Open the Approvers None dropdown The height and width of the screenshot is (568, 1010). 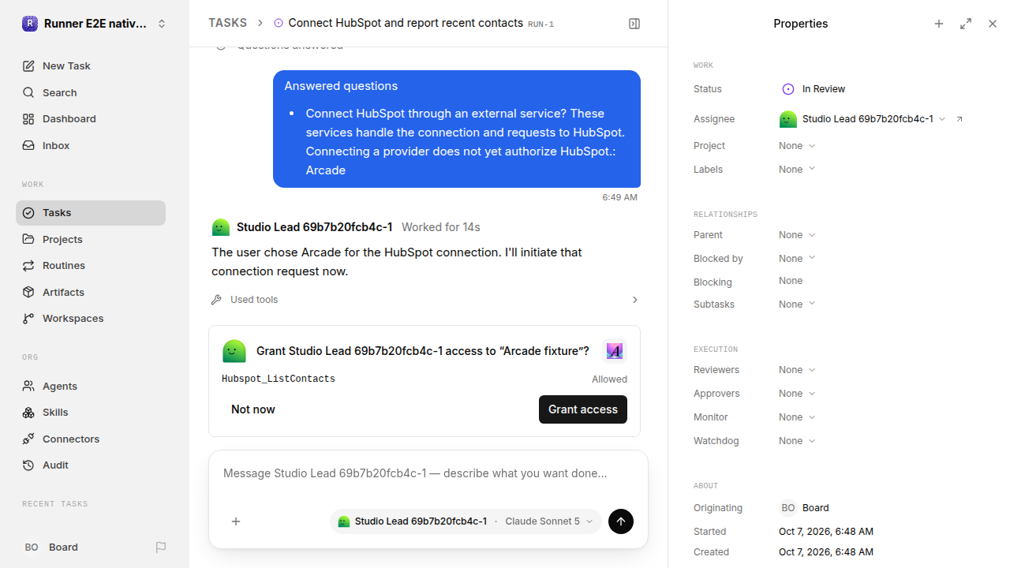pos(797,394)
